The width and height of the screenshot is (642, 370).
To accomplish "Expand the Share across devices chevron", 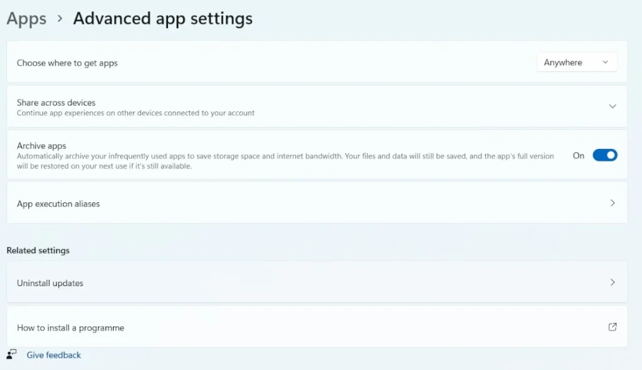I will pyautogui.click(x=613, y=106).
